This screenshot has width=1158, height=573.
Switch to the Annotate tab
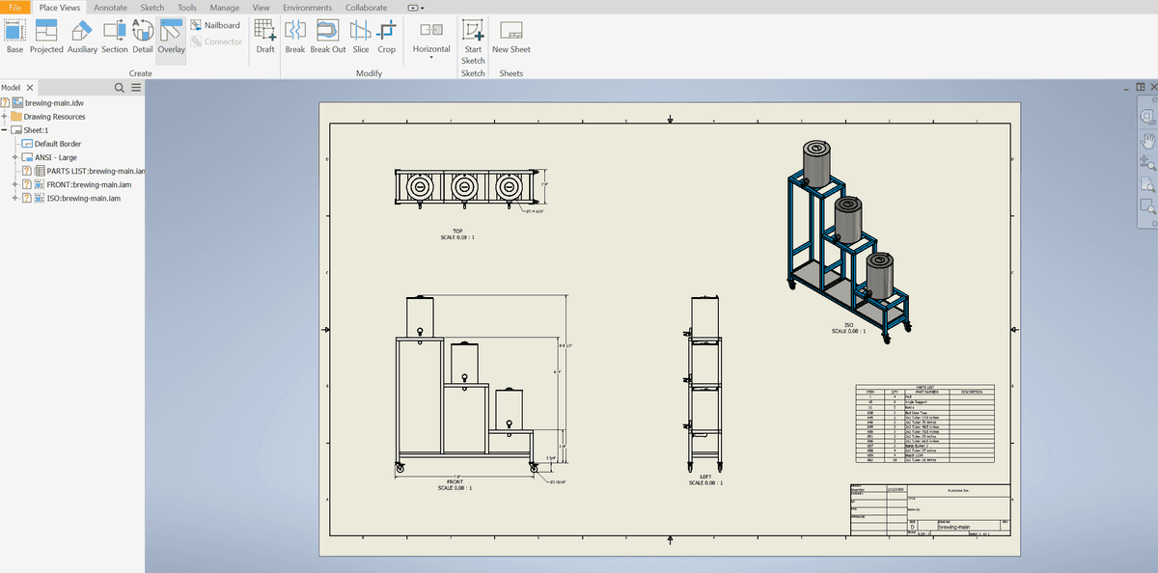(110, 8)
